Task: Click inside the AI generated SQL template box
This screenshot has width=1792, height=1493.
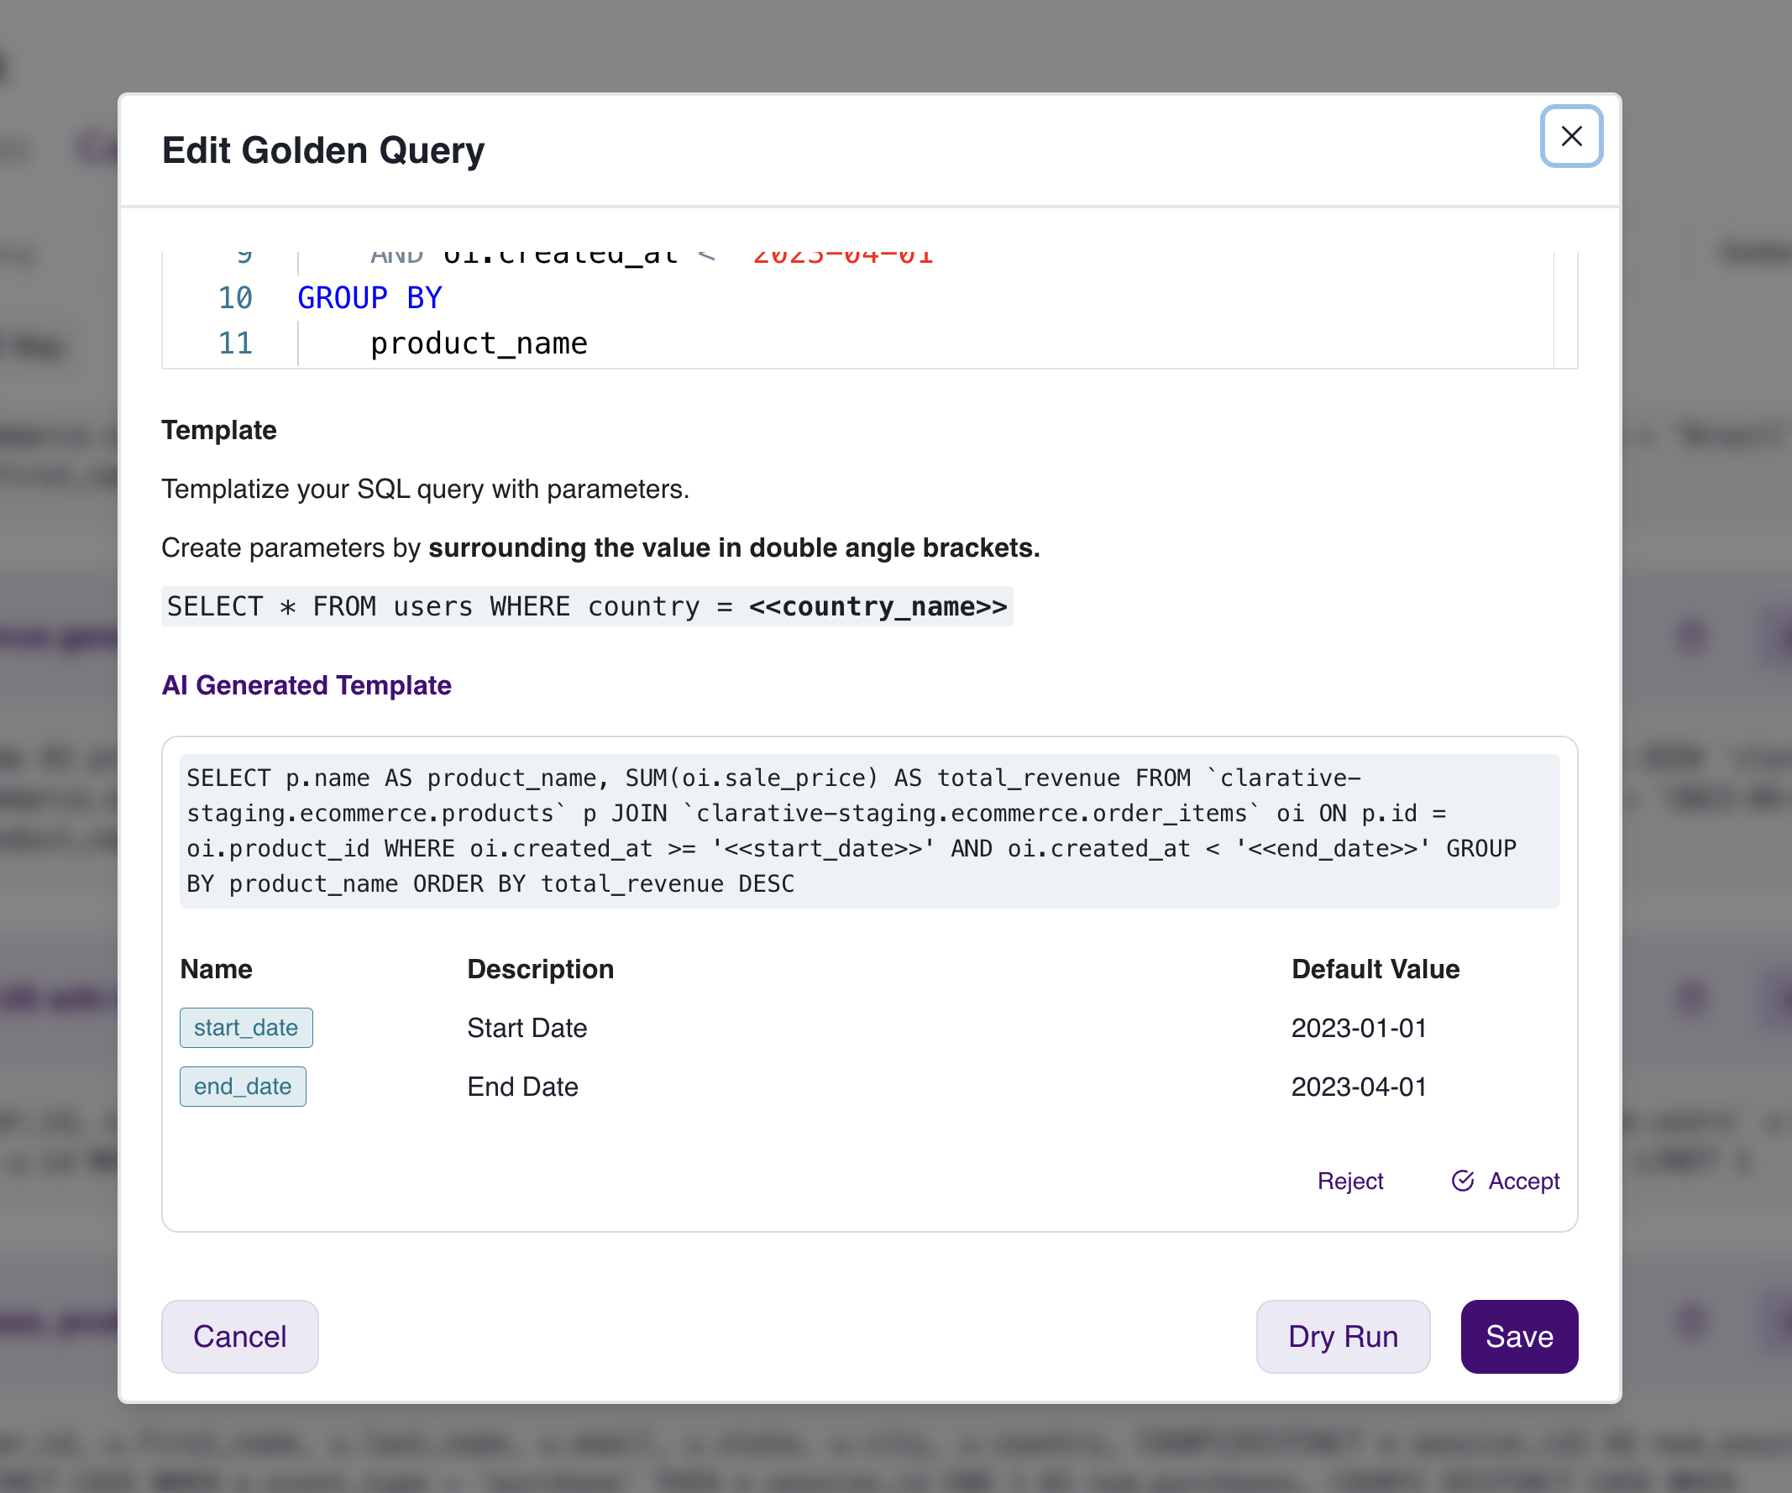Action: click(x=869, y=831)
